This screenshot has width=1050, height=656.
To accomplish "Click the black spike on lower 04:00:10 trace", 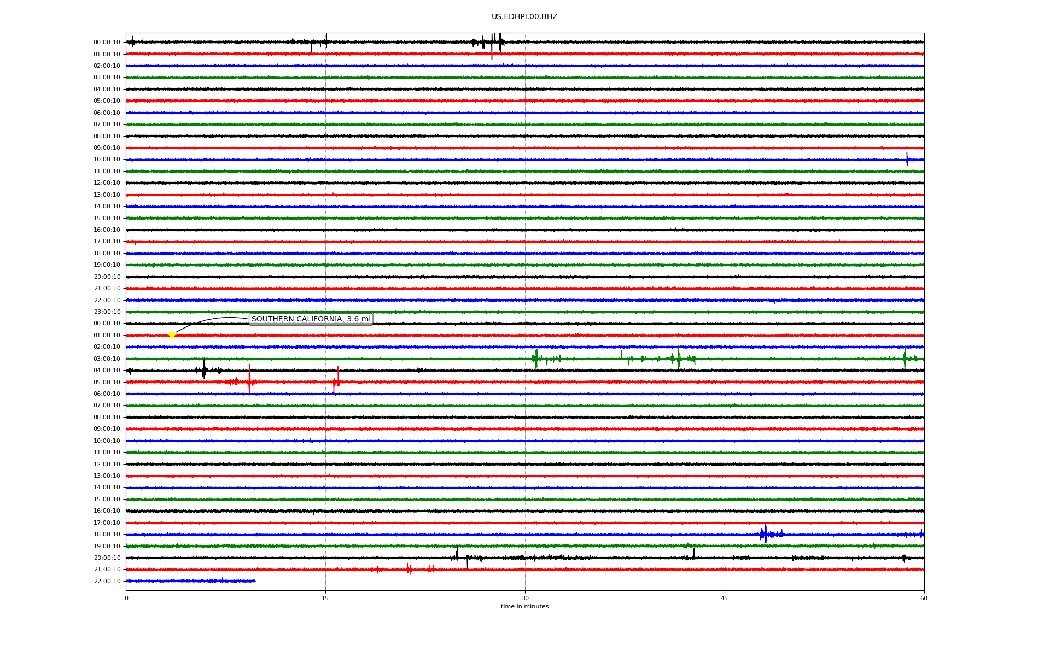I will 204,370.
